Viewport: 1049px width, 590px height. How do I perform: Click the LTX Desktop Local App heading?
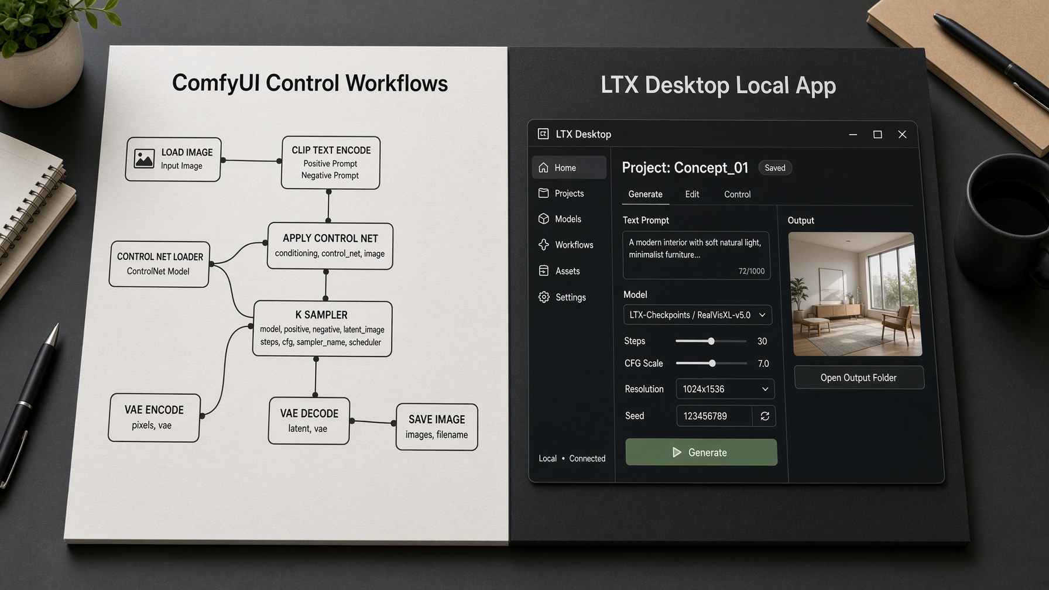pos(718,85)
